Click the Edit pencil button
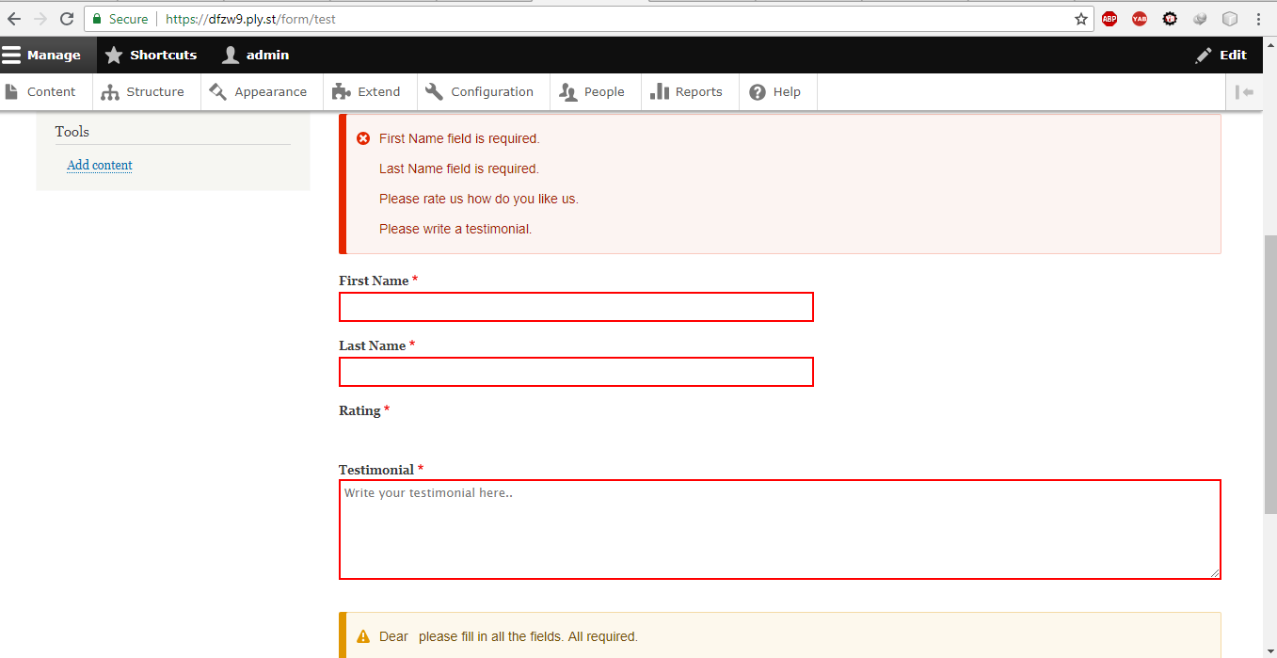The image size is (1277, 658). point(1221,55)
